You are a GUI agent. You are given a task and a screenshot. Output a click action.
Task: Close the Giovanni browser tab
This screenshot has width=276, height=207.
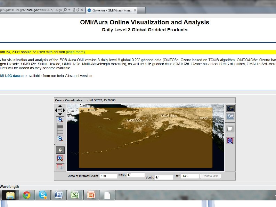tap(135, 10)
